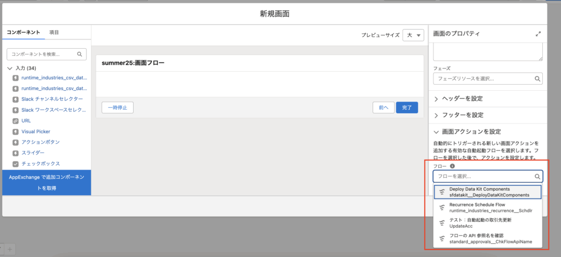The image size is (561, 257).
Task: Expand the フッターを設定 section
Action: 437,115
